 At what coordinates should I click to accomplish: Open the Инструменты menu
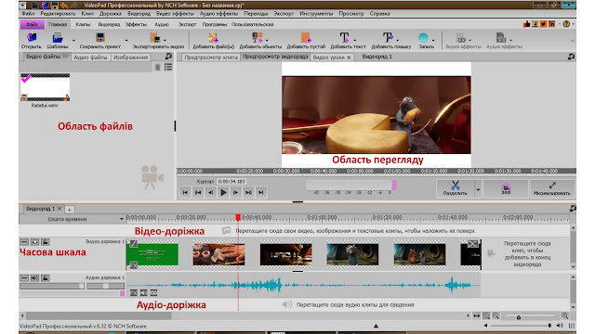tap(316, 13)
